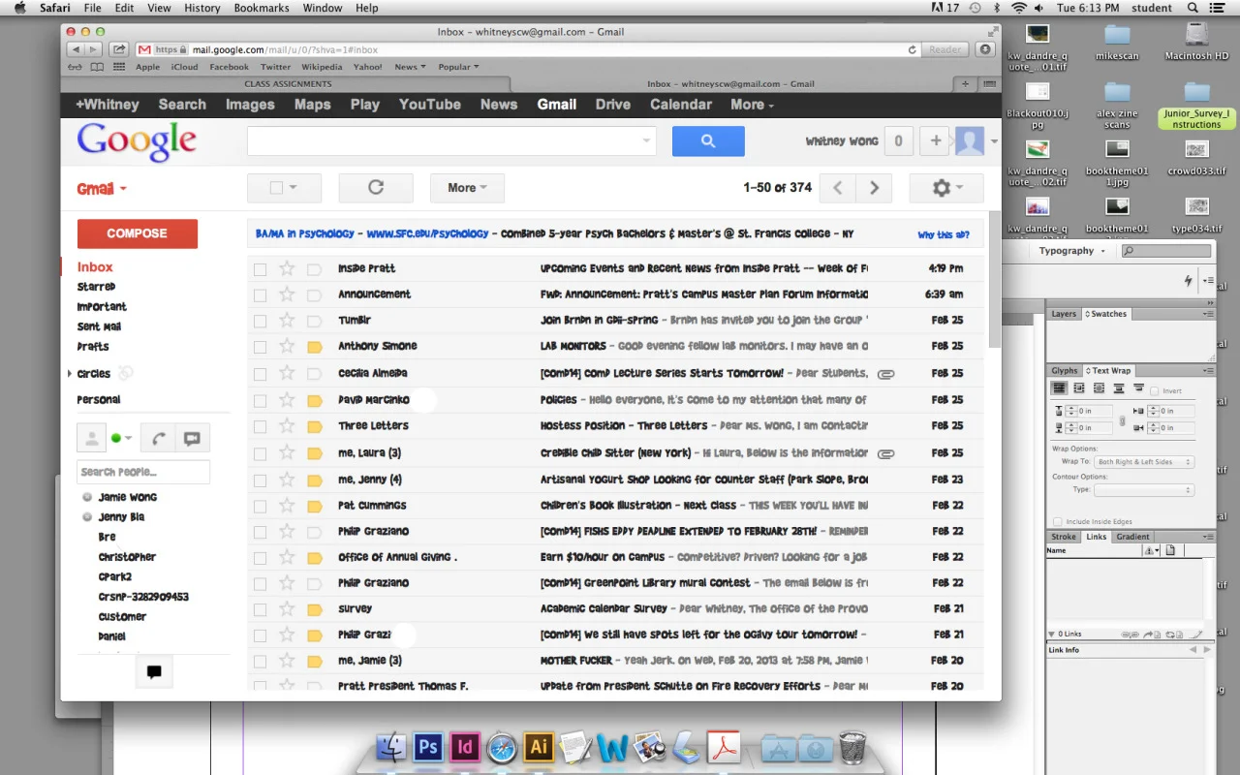Screen dimensions: 1240x775
Task: Open the Sent Mail folder
Action: (99, 326)
